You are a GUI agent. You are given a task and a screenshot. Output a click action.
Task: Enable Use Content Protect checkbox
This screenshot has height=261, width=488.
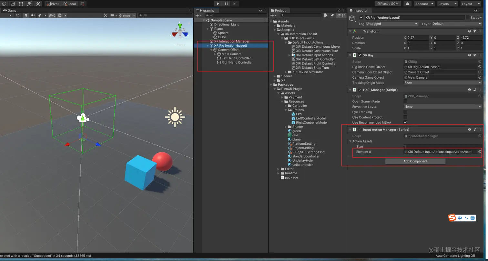point(405,117)
